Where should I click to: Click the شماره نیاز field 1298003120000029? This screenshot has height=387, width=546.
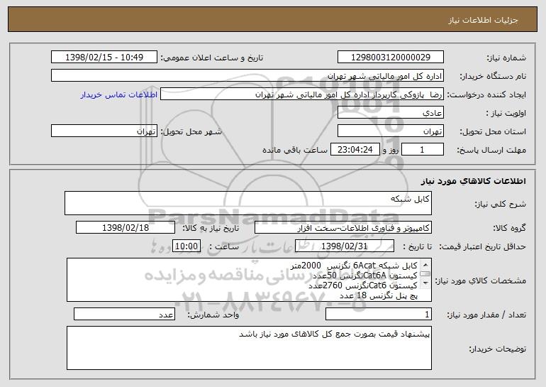[x=390, y=58]
